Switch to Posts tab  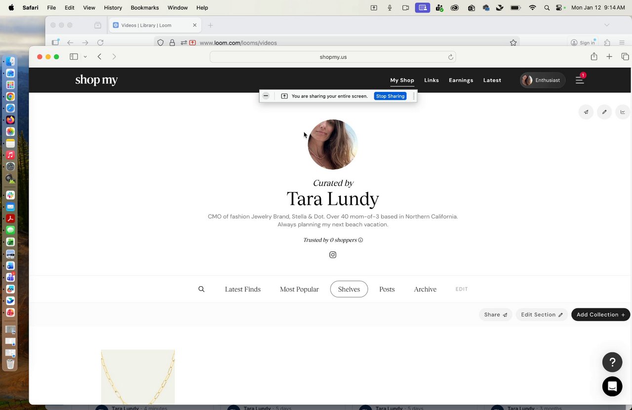[387, 289]
